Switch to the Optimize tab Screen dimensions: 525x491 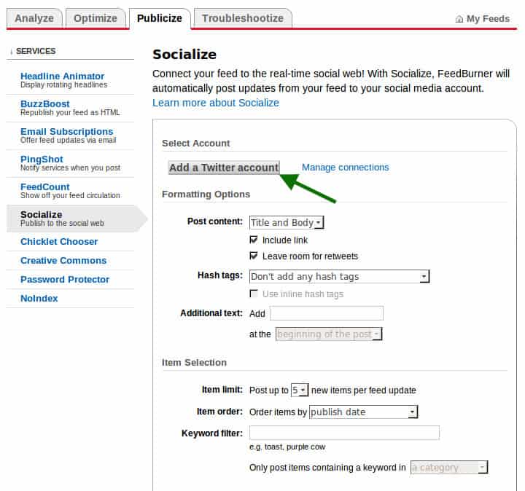(x=96, y=18)
